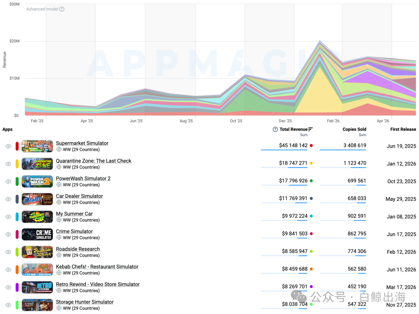Viewport: 419px width, 314px height.
Task: Click the My Summer Car thumbnail
Action: (37, 217)
